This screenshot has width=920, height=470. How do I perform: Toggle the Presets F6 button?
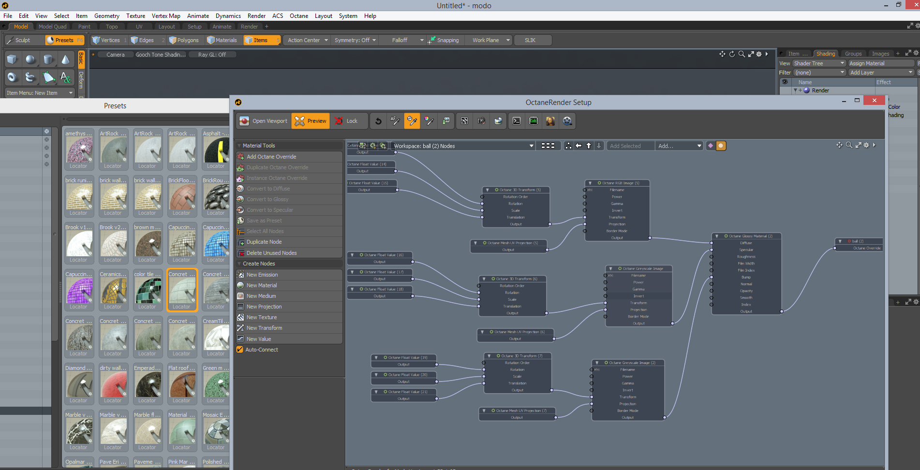point(65,40)
